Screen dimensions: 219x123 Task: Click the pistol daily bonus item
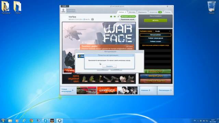(115, 79)
